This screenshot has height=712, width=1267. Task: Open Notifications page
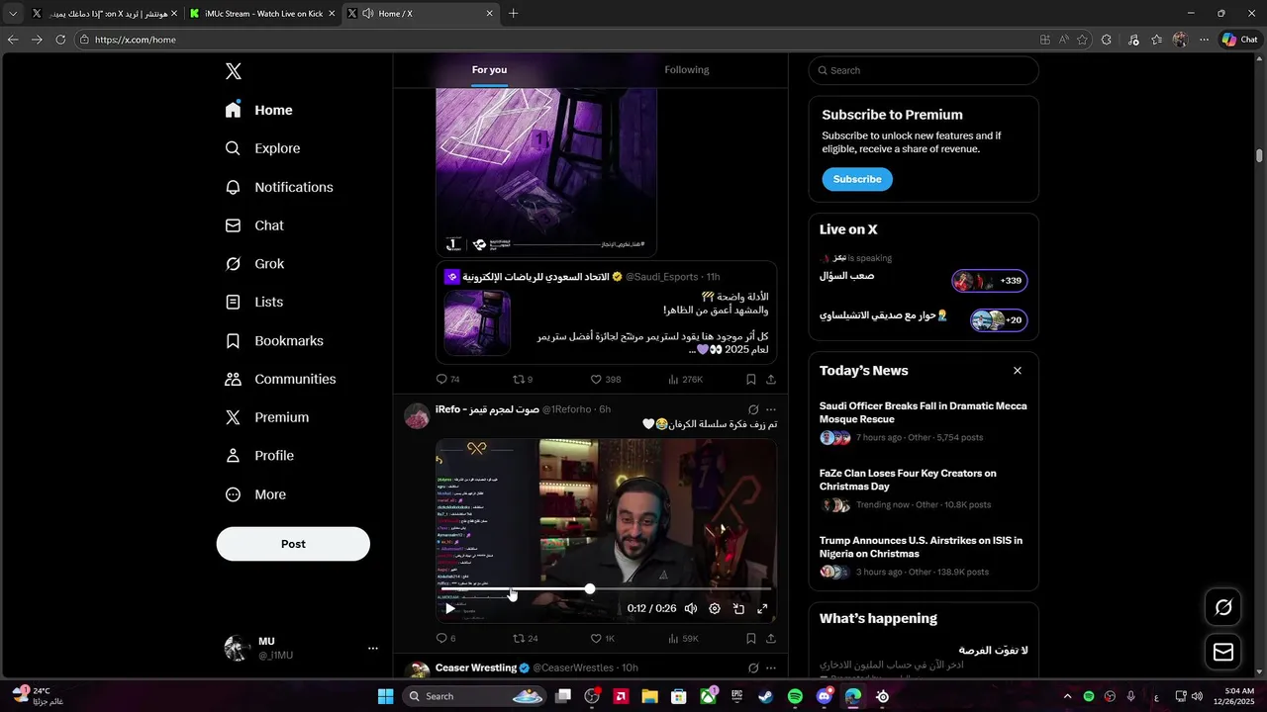[279, 187]
